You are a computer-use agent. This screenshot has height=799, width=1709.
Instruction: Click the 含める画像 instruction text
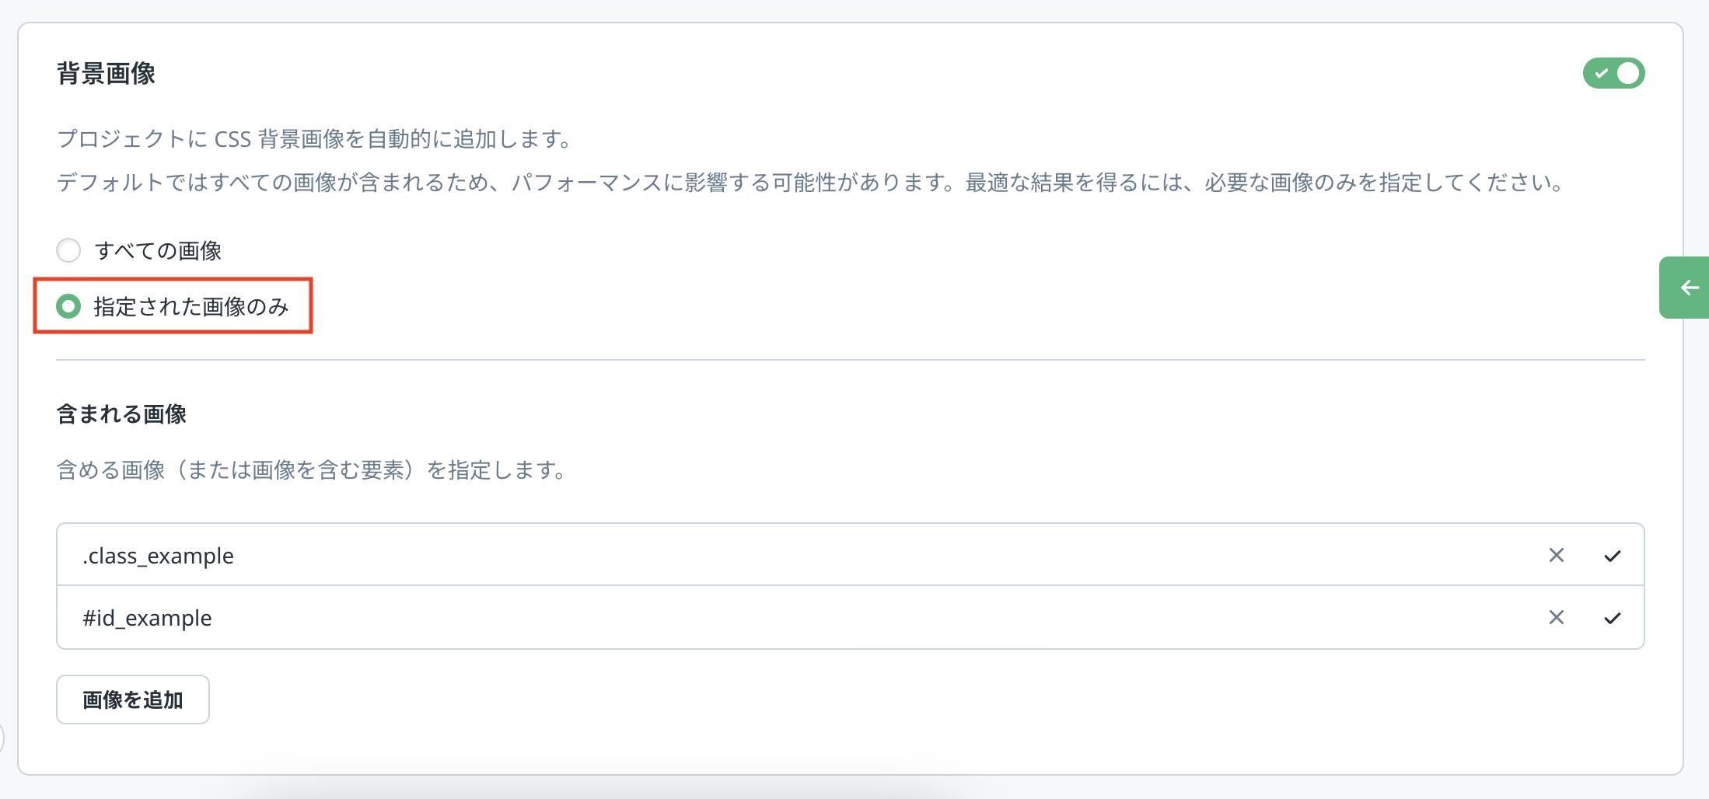coord(311,469)
